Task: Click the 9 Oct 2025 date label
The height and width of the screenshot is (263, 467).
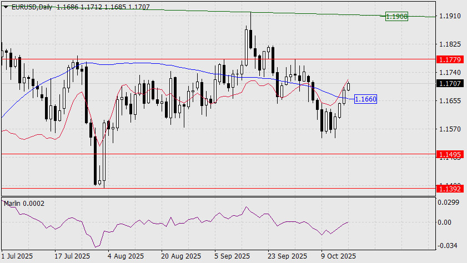Action: tap(338, 256)
